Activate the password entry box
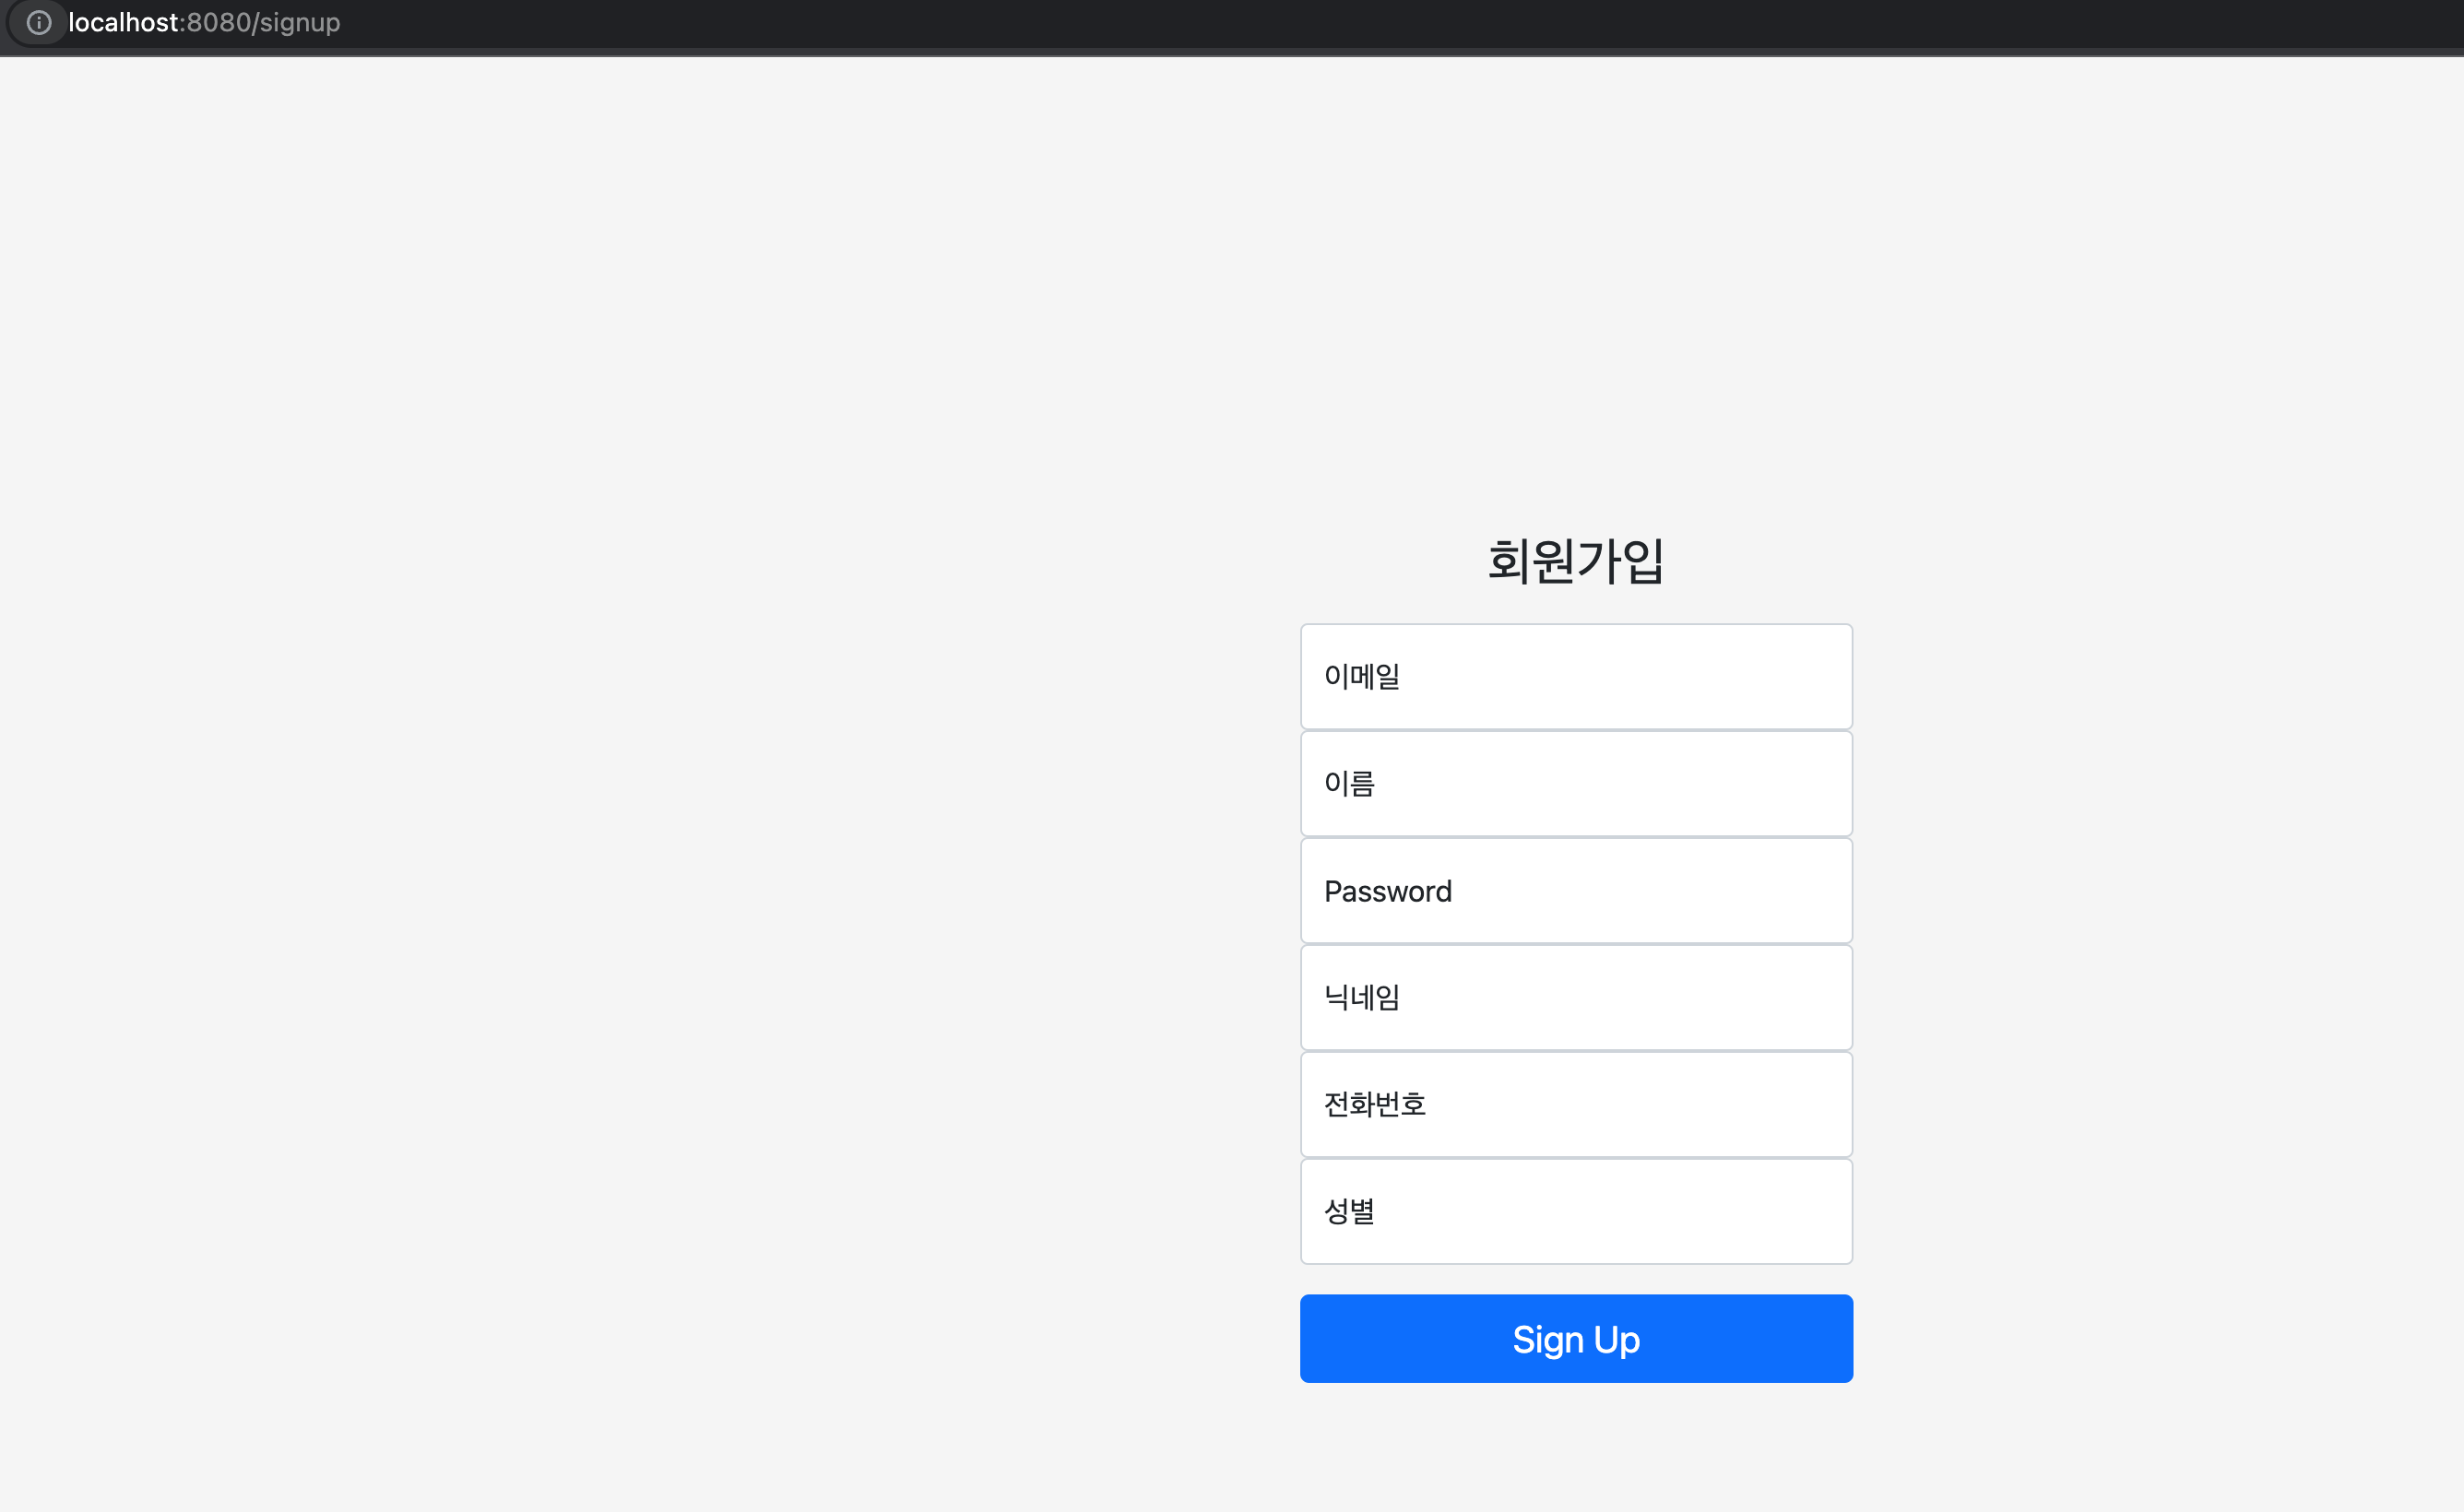 (1576, 890)
